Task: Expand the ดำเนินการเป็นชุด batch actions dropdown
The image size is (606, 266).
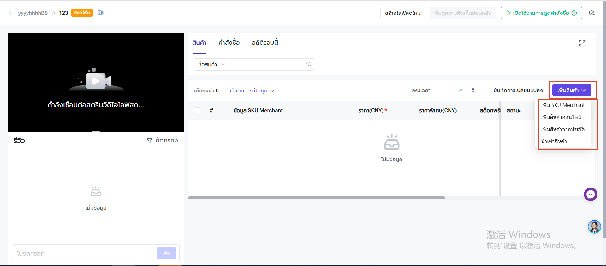Action: click(x=252, y=91)
